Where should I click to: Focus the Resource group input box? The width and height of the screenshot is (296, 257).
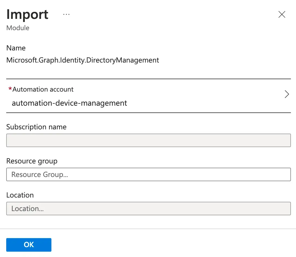point(148,174)
